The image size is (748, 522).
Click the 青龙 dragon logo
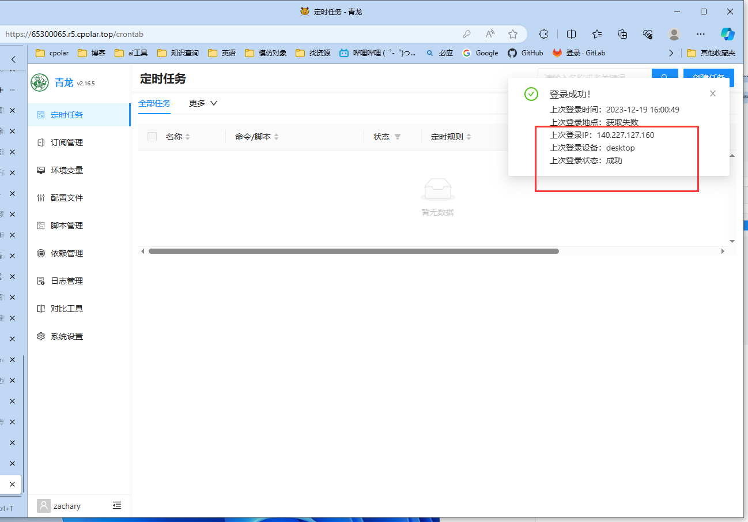[x=40, y=82]
